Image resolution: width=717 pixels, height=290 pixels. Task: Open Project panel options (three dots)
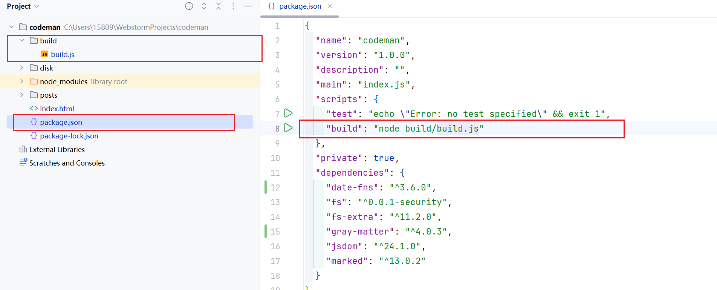pos(233,6)
